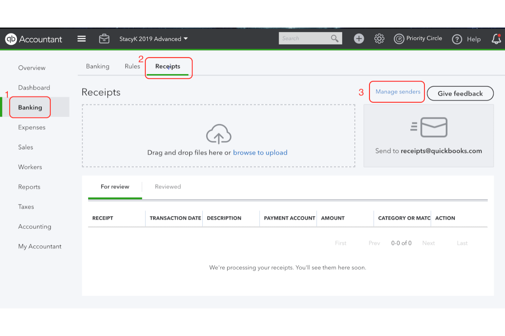This screenshot has width=505, height=336.
Task: Open the hamburger navigation menu
Action: point(81,38)
